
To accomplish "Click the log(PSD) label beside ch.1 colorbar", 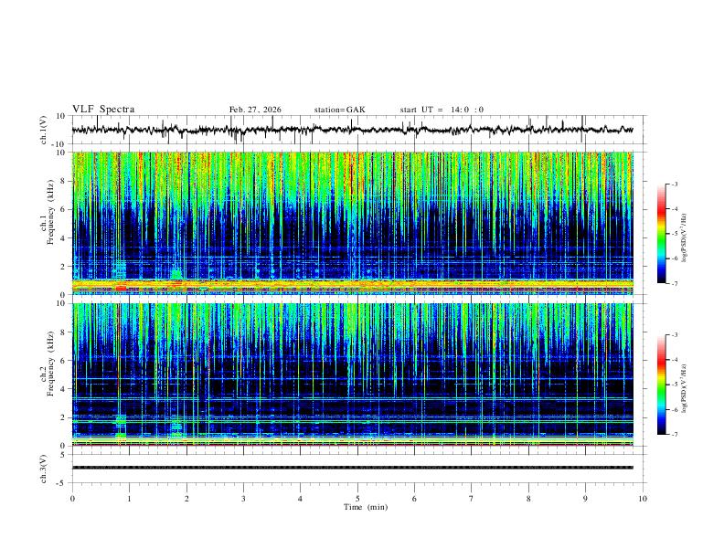I will [x=685, y=238].
